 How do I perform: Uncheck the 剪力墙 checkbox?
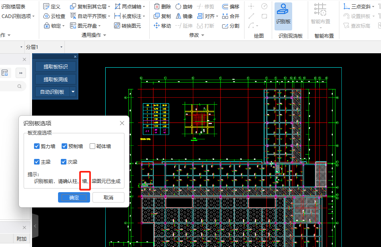coord(37,146)
